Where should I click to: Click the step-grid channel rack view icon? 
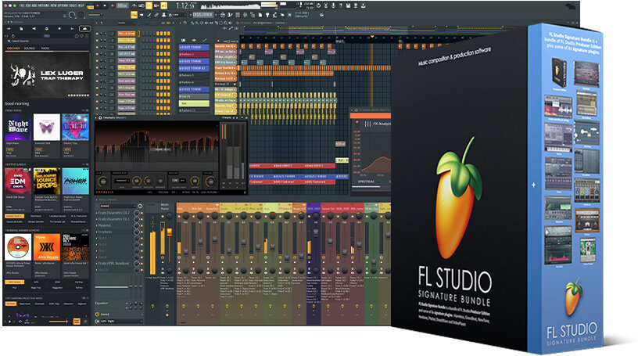(238, 15)
